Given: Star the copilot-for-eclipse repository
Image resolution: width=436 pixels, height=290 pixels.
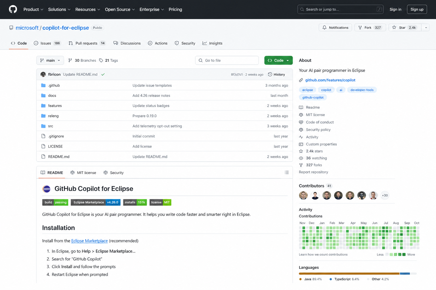Looking at the screenshot, I should click(x=405, y=27).
